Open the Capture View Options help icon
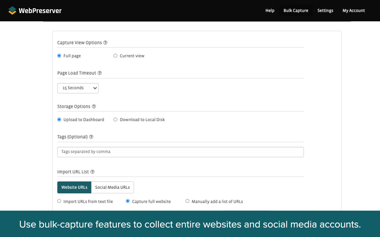The width and height of the screenshot is (380, 237). [105, 42]
